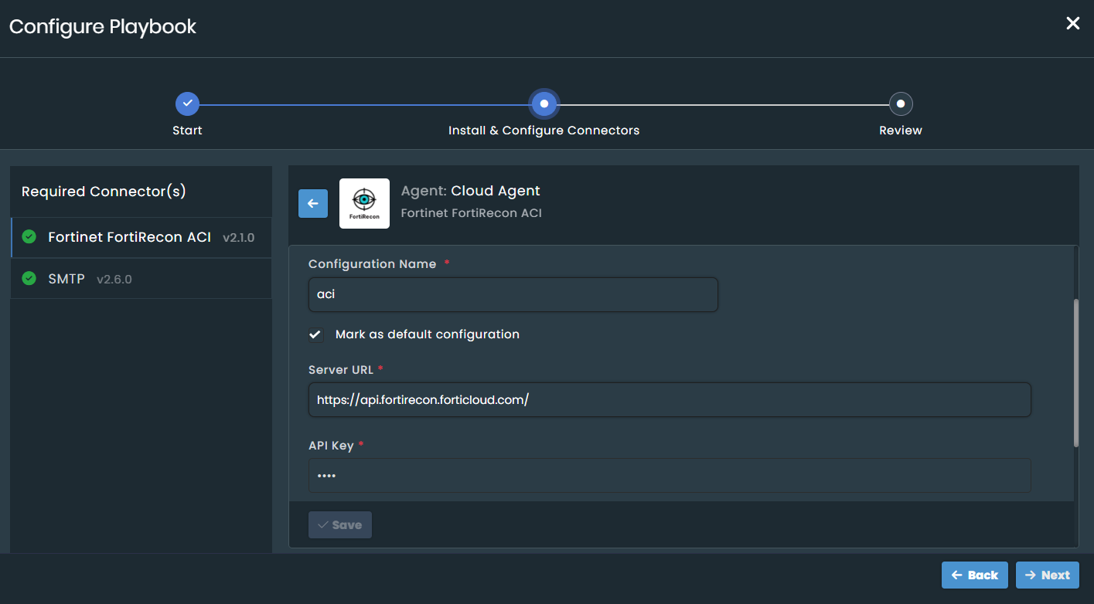The height and width of the screenshot is (604, 1094).
Task: Click green check icon next to Fortinet FortiRecon ACI
Action: (x=29, y=237)
